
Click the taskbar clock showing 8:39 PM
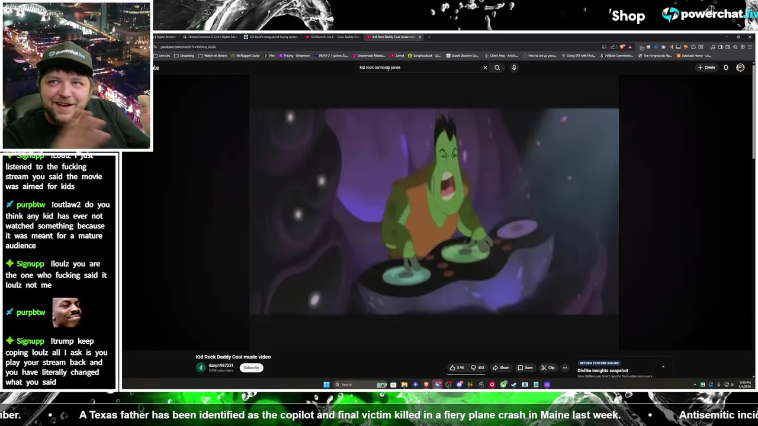(746, 385)
